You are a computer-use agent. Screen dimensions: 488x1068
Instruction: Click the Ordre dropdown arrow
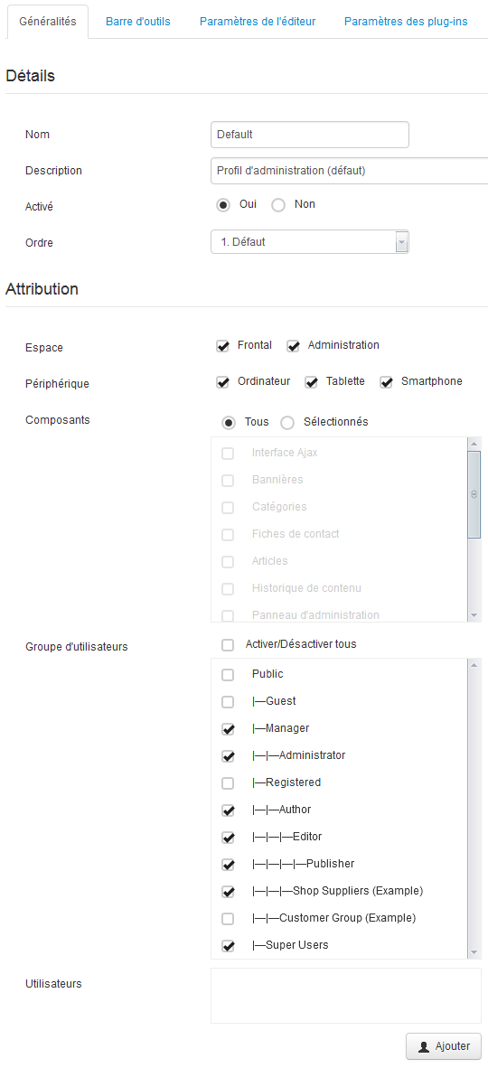coord(401,242)
